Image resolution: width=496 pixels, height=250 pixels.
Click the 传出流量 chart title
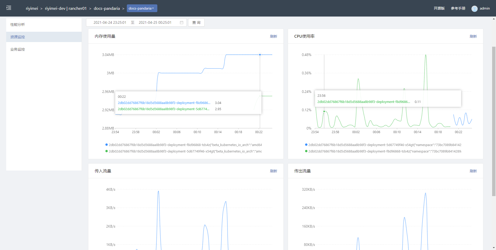pyautogui.click(x=303, y=171)
